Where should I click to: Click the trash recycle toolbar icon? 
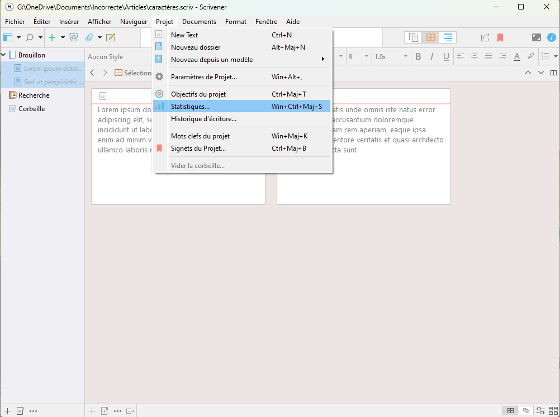[74, 37]
